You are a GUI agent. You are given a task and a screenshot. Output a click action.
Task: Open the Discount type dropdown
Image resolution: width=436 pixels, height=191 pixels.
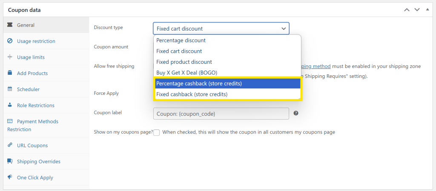point(221,29)
